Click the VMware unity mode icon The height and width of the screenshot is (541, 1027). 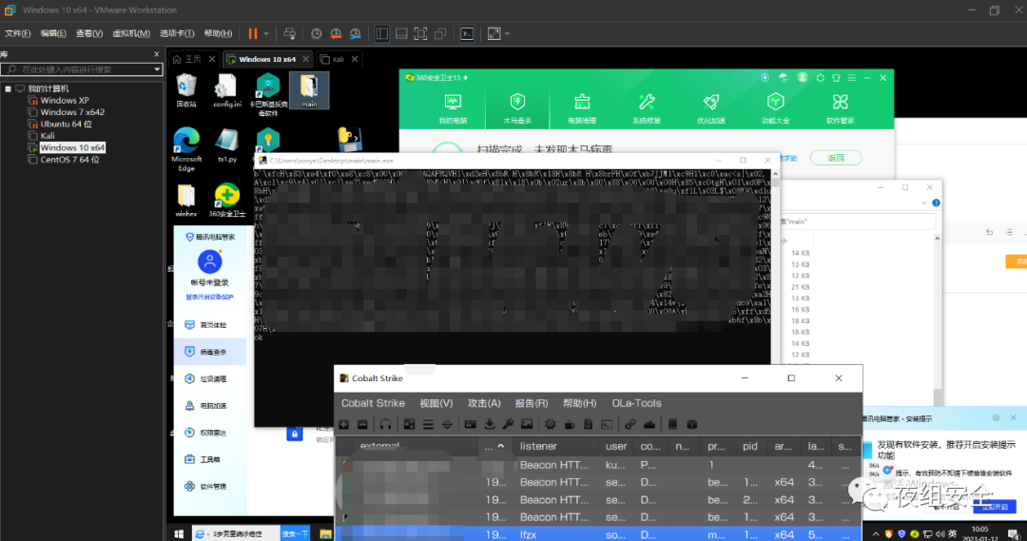[441, 33]
